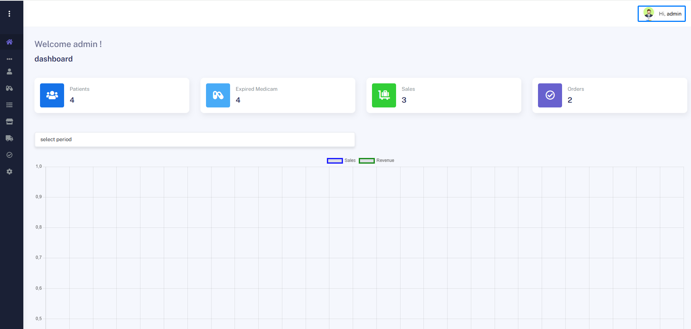The height and width of the screenshot is (329, 691).
Task: Open the delivery truck icon in sidebar
Action: pyautogui.click(x=10, y=138)
